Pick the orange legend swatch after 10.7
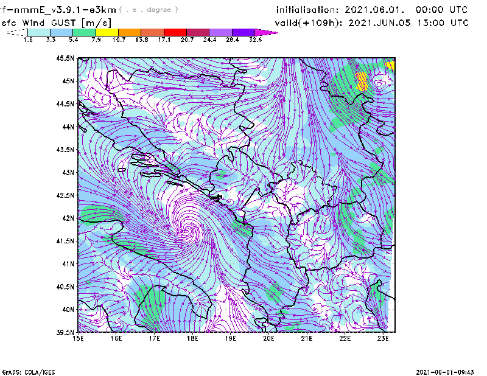This screenshot has height=376, width=487. (130, 32)
